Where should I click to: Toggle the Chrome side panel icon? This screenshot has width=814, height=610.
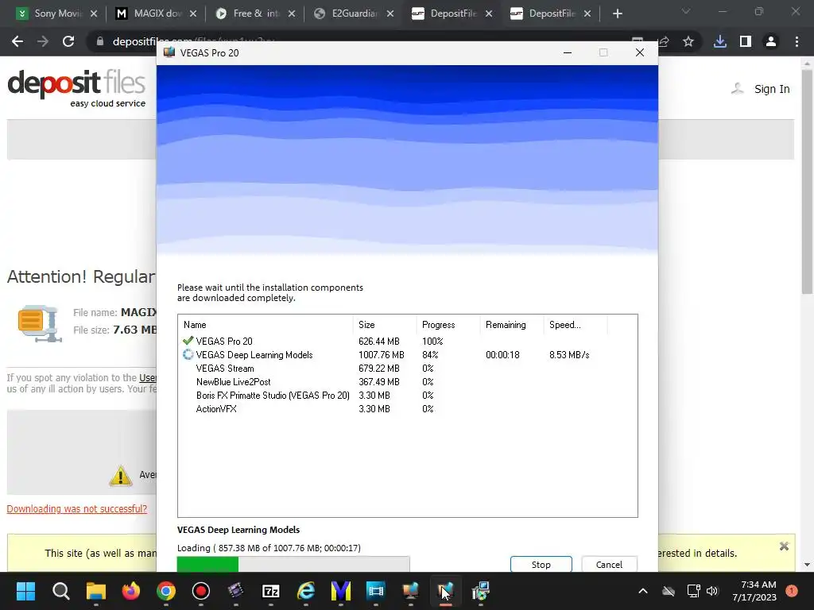click(746, 41)
